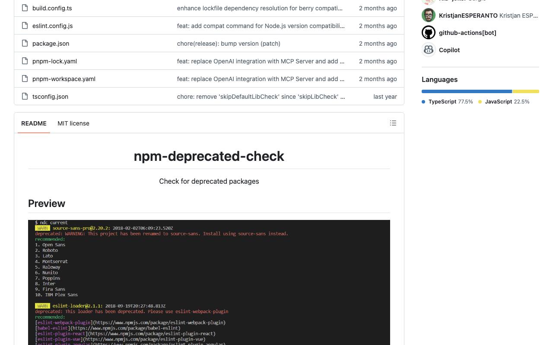
Task: Open KristjanESPERANTO's avatar
Action: coord(429,15)
